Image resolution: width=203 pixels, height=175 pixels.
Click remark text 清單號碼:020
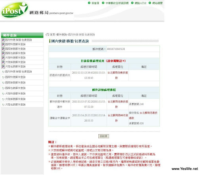136,124
